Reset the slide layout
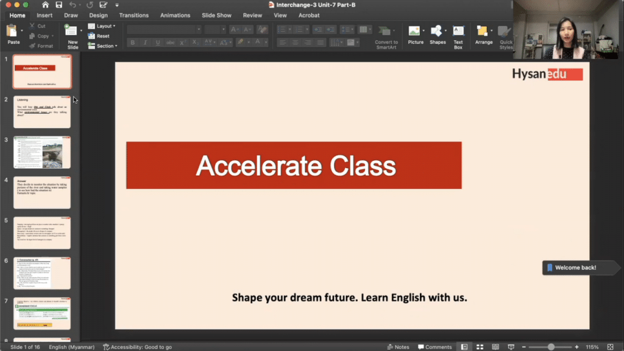Viewport: 624px width, 351px height. [99, 36]
